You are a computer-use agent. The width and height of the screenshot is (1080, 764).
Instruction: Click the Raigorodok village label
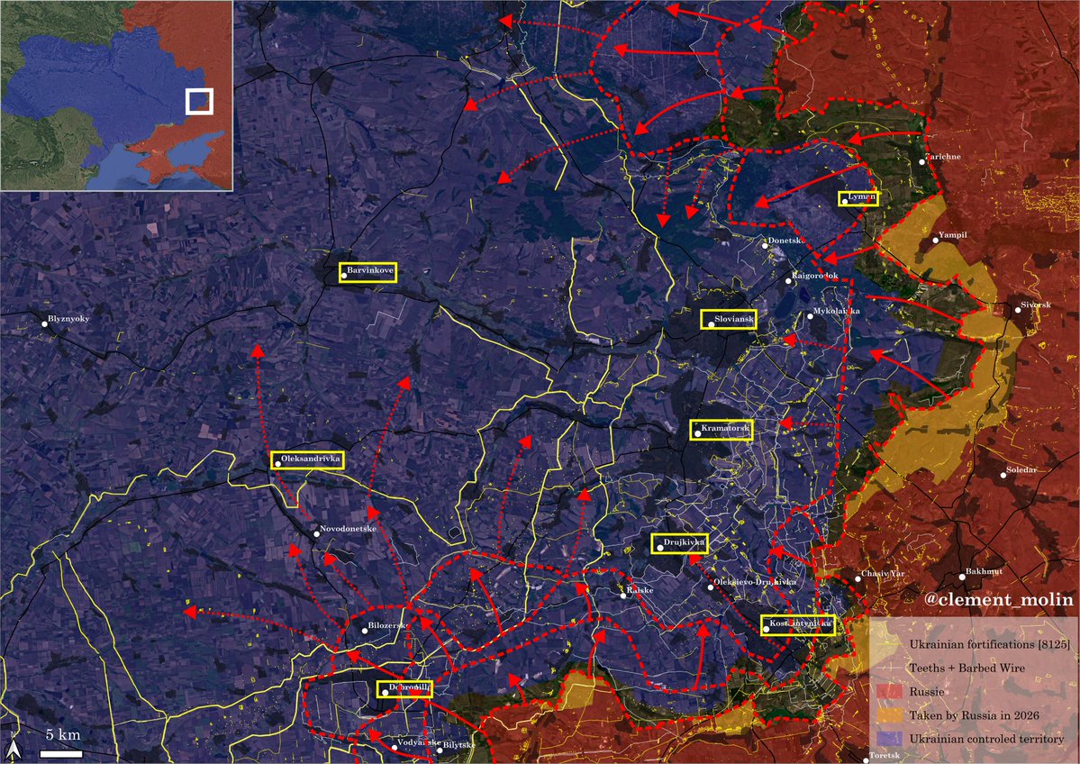[814, 277]
